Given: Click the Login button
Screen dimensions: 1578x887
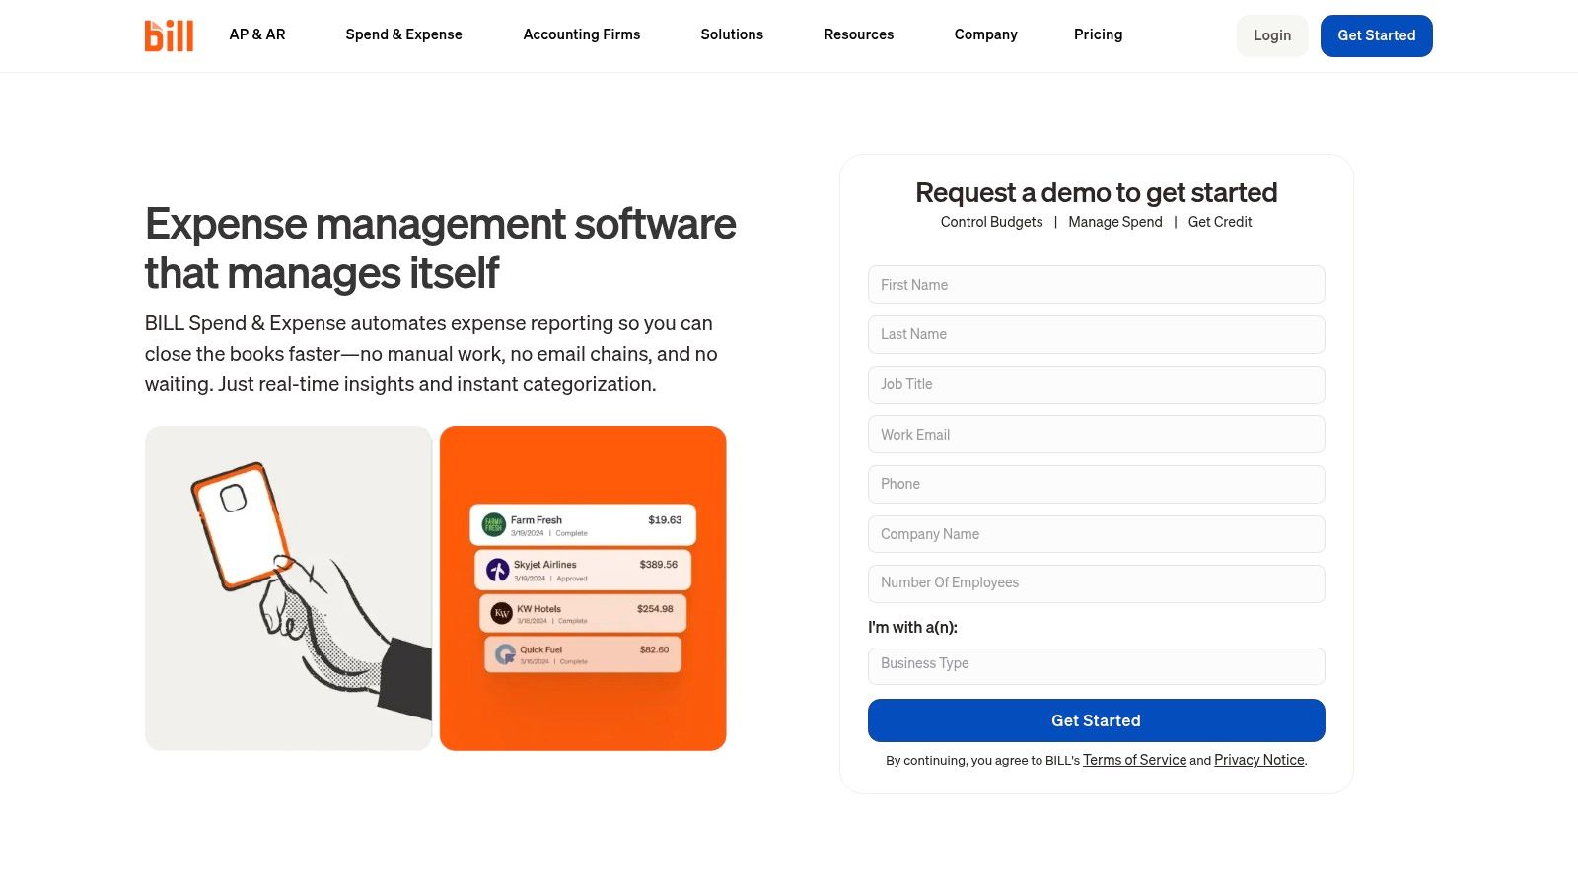Looking at the screenshot, I should [x=1272, y=35].
